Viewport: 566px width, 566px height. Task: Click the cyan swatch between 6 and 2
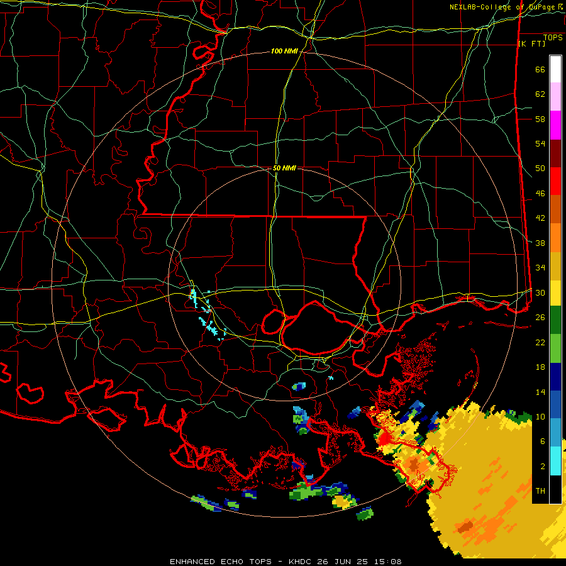(555, 460)
